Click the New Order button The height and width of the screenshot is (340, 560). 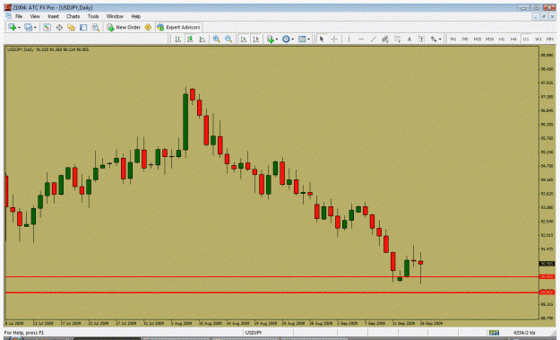(124, 27)
